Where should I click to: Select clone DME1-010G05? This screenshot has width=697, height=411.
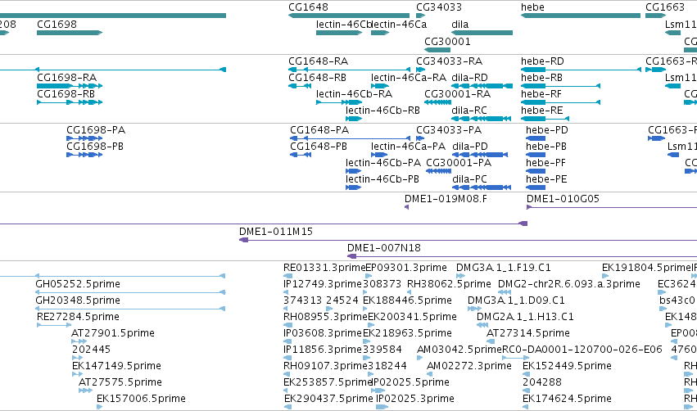(x=612, y=207)
